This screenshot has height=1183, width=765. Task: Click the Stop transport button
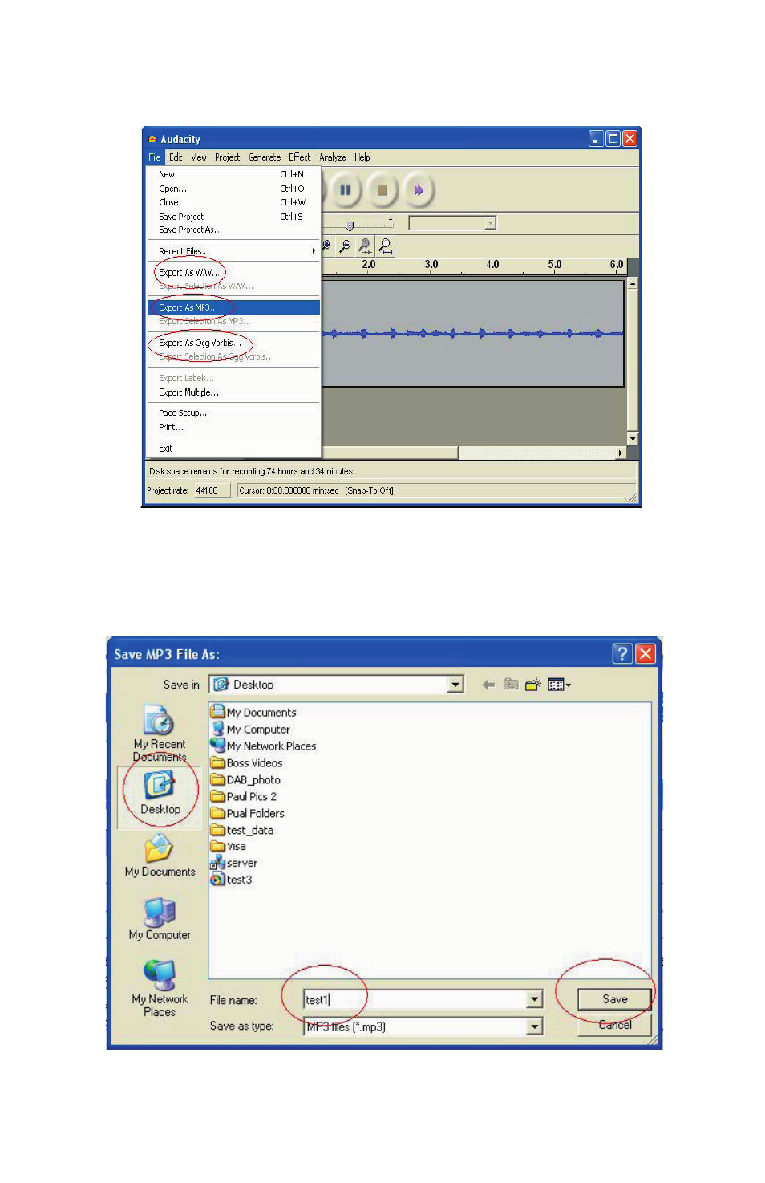pyautogui.click(x=382, y=190)
